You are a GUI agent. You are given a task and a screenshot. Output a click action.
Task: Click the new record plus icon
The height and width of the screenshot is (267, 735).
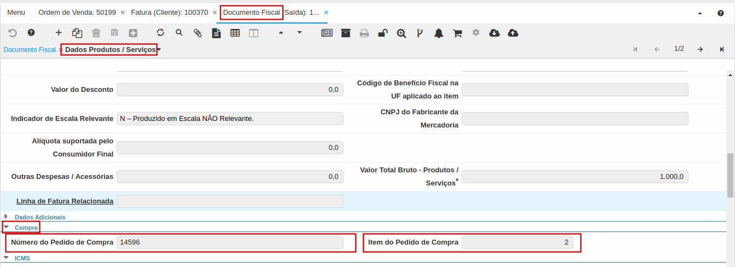click(x=59, y=33)
